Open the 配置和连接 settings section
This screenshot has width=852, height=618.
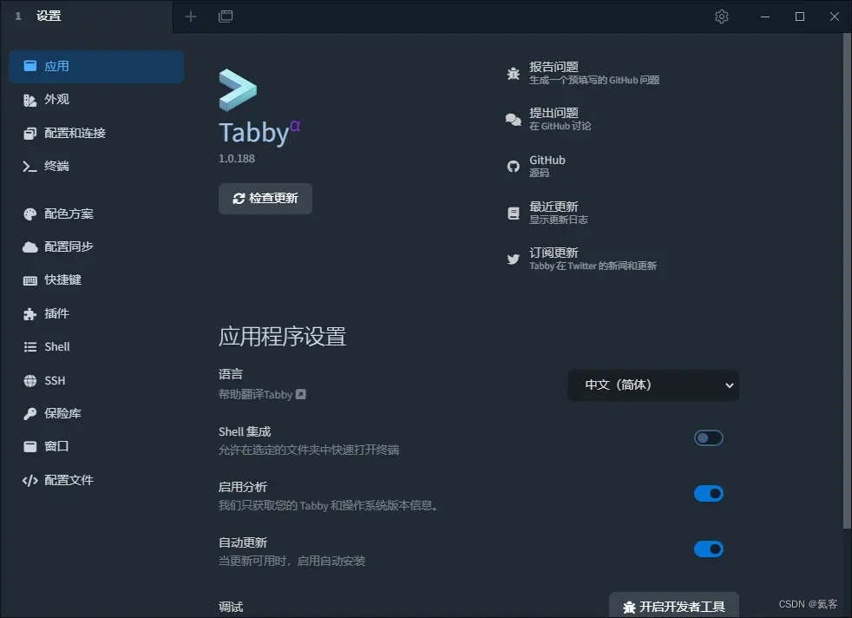click(x=96, y=134)
